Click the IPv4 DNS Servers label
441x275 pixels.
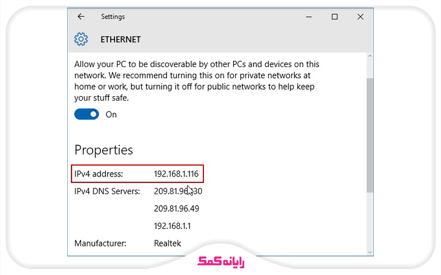click(107, 191)
